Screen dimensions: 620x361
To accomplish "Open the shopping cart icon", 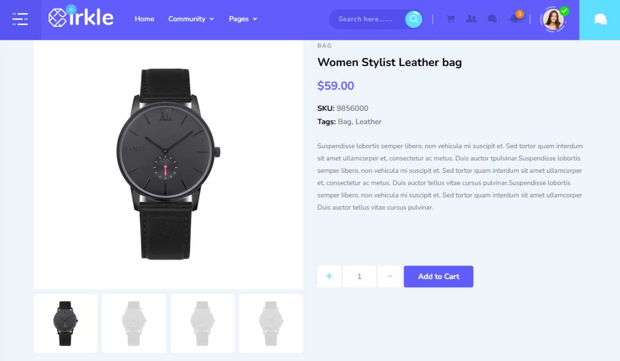I will tap(451, 19).
